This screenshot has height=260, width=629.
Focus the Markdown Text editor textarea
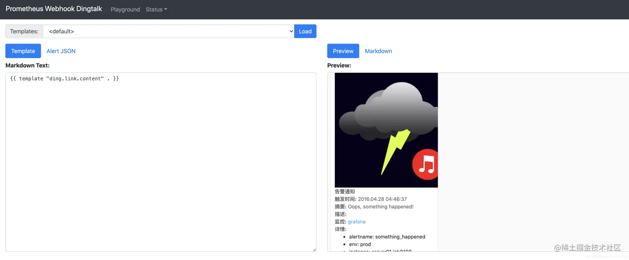point(161,162)
